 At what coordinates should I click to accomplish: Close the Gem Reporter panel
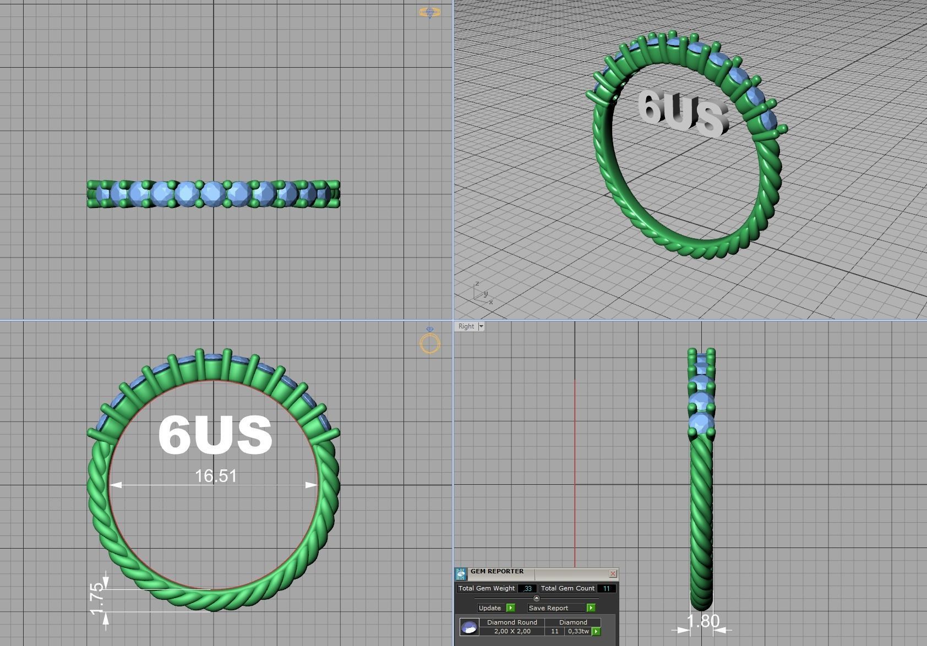click(x=613, y=573)
